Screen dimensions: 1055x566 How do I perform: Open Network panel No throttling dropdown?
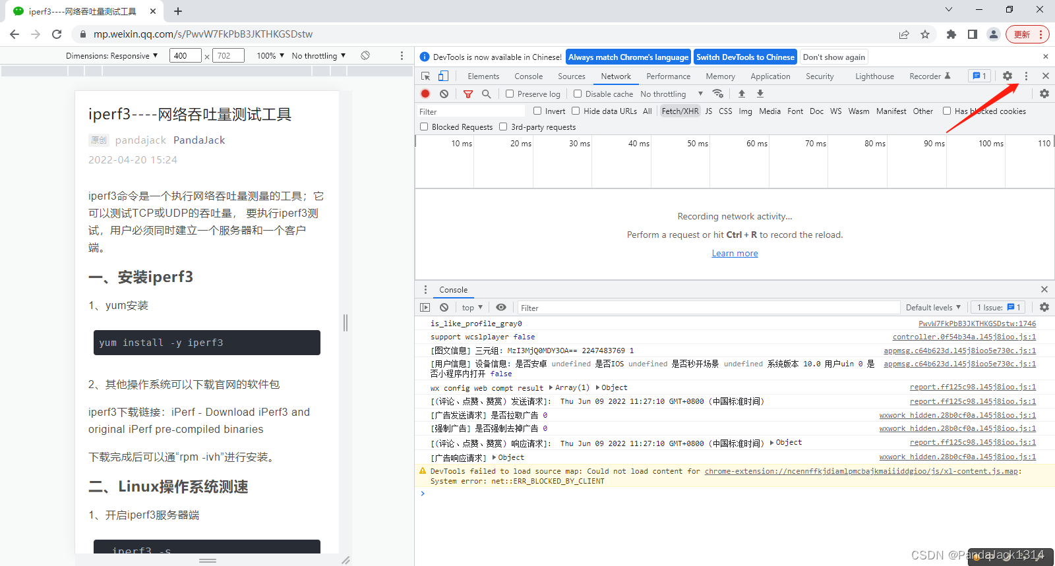671,94
